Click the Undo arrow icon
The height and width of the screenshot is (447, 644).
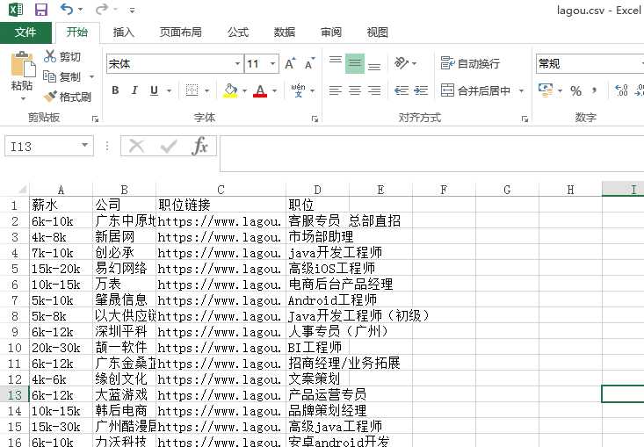[x=67, y=9]
